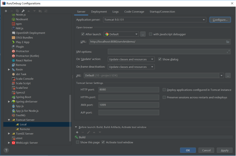Open the Default browser dropdown
This screenshot has height=156, width=236.
(121, 34)
